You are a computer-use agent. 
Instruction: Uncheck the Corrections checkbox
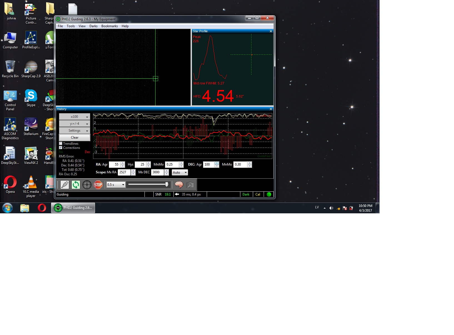[x=61, y=148]
